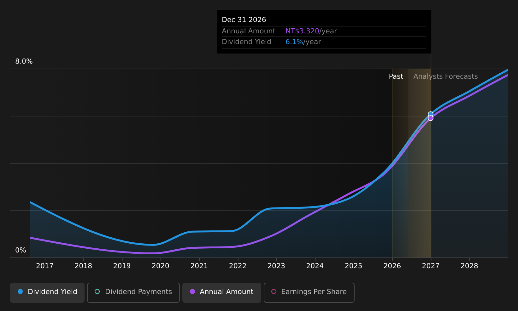Click the Analysts Forecasts label
The height and width of the screenshot is (311, 518).
(x=445, y=76)
